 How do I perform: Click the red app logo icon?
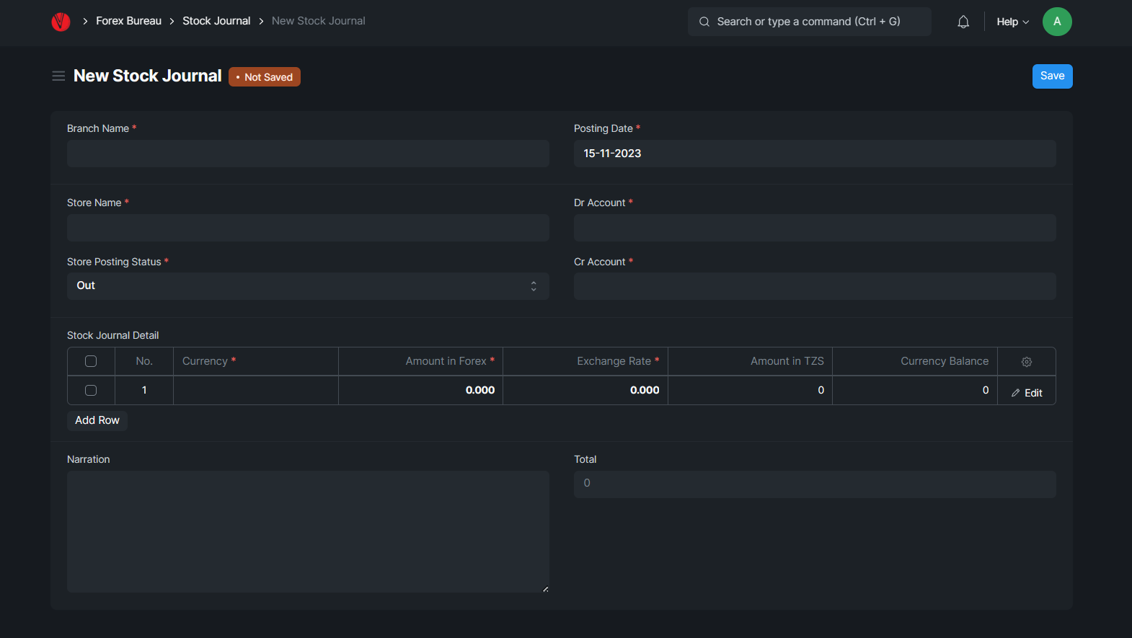point(61,22)
